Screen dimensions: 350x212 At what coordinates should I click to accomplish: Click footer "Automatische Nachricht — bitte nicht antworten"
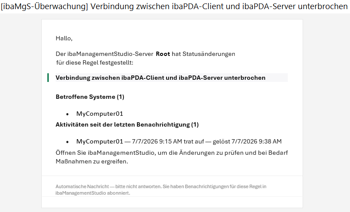click(161, 190)
